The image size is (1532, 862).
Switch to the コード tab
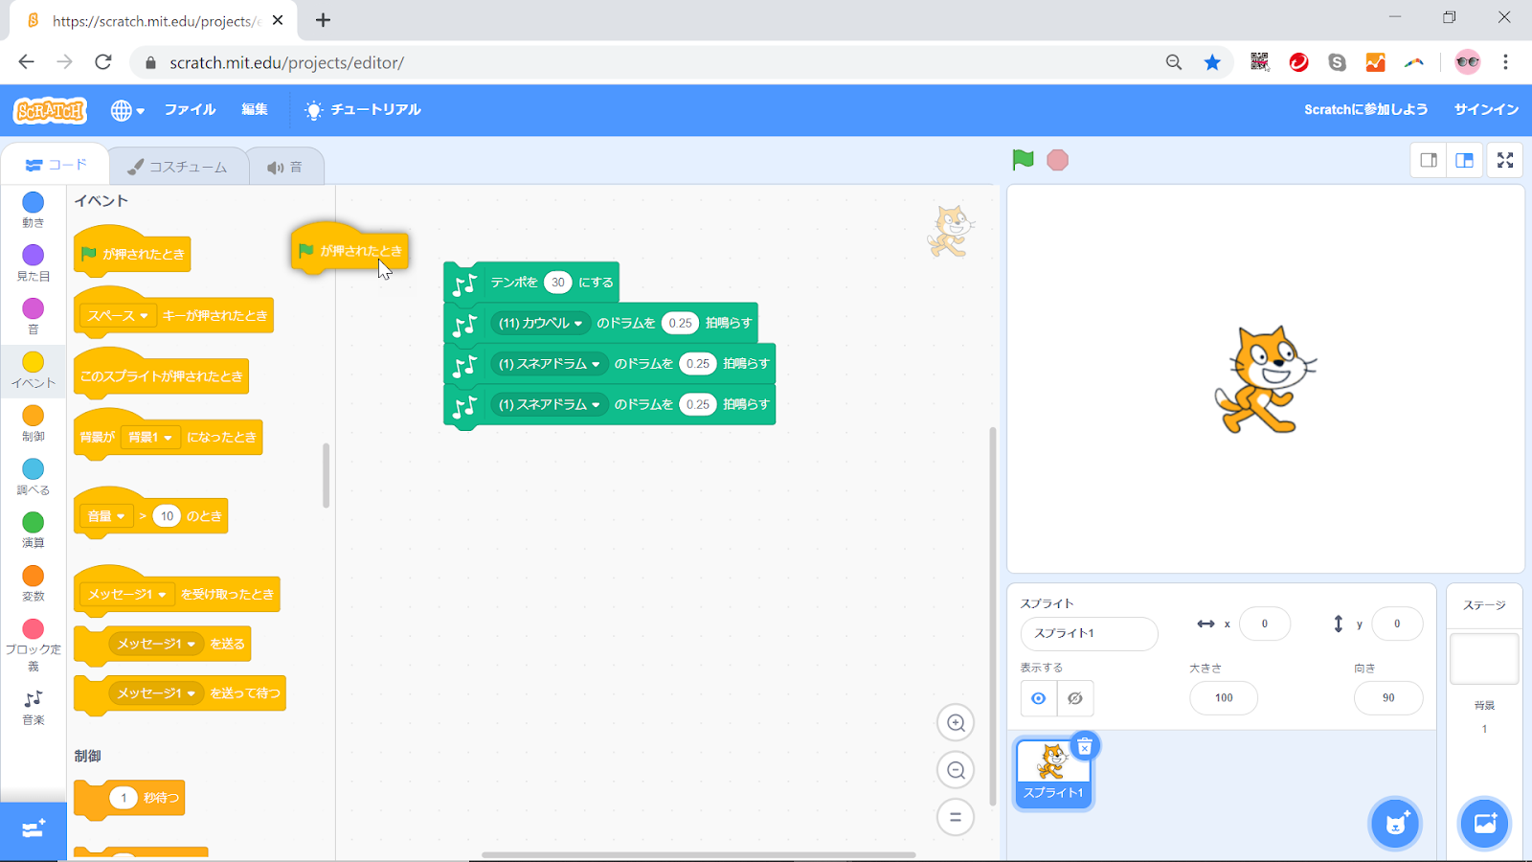[56, 165]
